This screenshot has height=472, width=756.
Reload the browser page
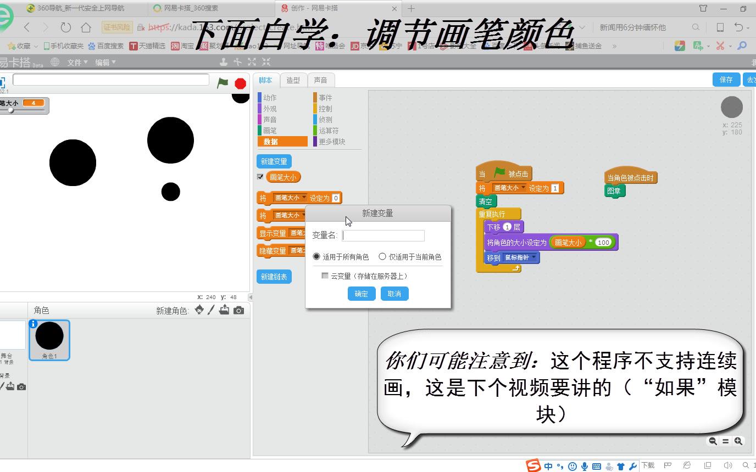pos(66,27)
